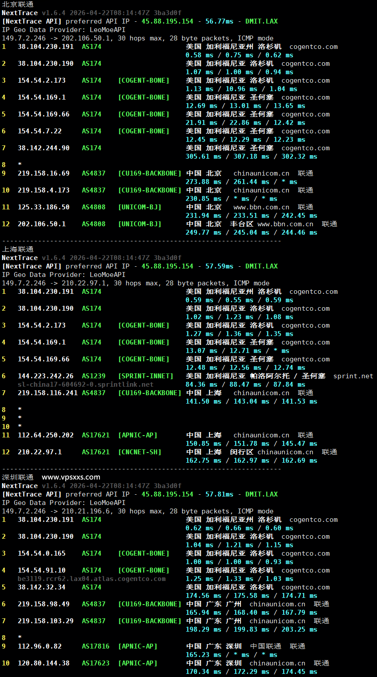
Task: Click the IP address 219.158.98.49
Action: 44,604
